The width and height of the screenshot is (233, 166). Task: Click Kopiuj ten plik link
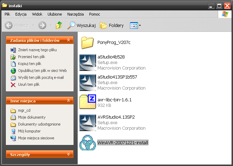(x=29, y=64)
